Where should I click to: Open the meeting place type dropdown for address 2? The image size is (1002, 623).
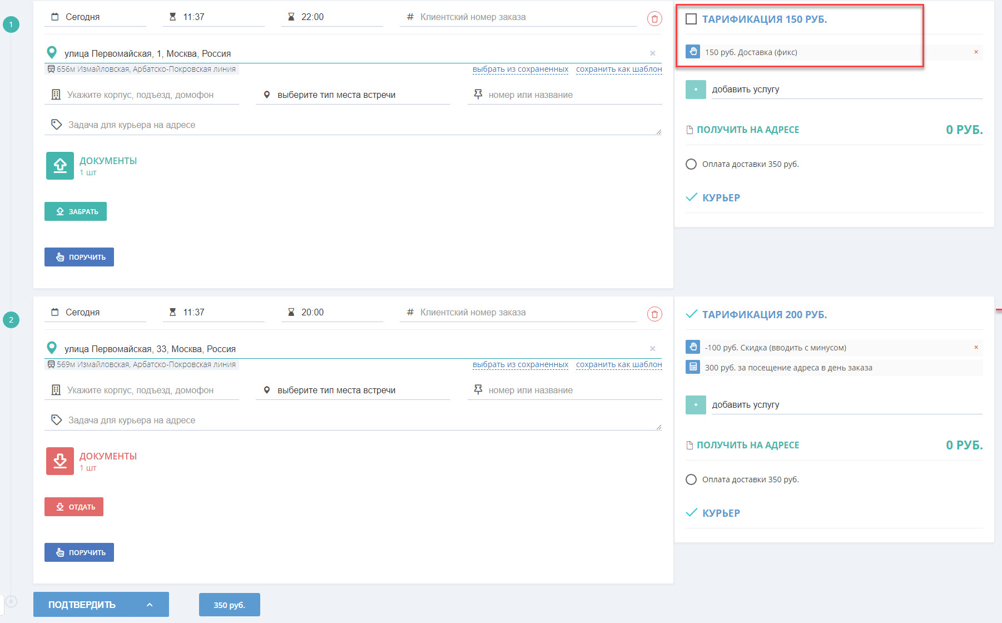(353, 390)
